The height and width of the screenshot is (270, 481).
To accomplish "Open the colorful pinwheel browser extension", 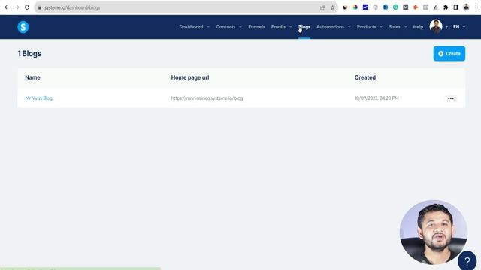I will [x=355, y=7].
